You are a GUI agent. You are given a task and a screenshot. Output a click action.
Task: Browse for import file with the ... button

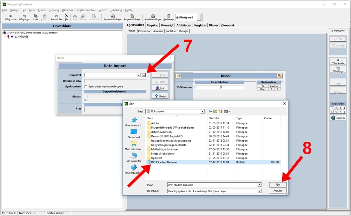pyautogui.click(x=144, y=75)
